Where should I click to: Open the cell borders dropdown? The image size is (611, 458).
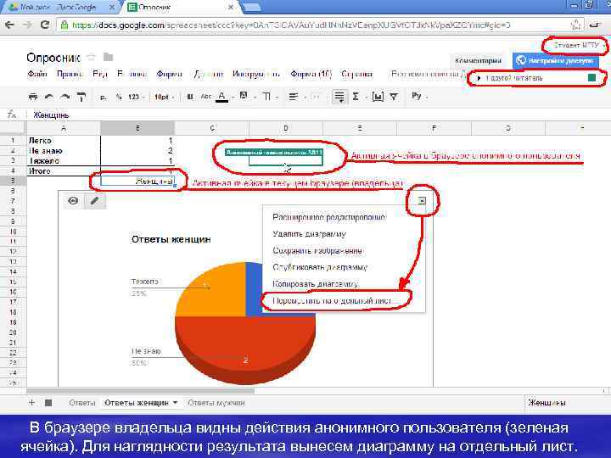pos(267,97)
